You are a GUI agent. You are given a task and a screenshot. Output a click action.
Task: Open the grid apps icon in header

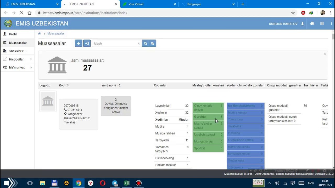(x=322, y=23)
